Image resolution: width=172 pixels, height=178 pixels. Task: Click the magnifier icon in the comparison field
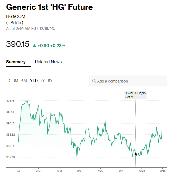(94, 81)
